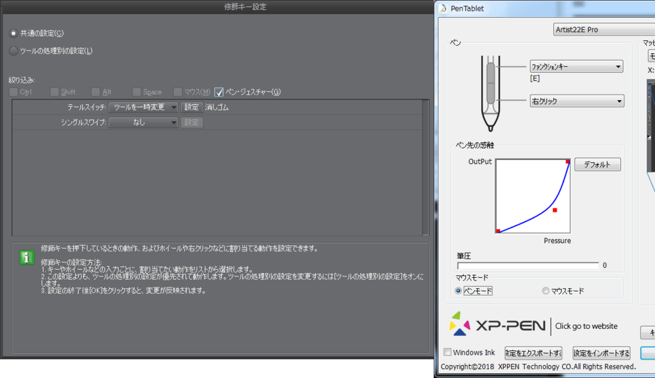Toggle the マウス filter checkbox

[x=178, y=92]
